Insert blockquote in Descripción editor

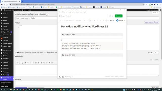click(x=25, y=63)
